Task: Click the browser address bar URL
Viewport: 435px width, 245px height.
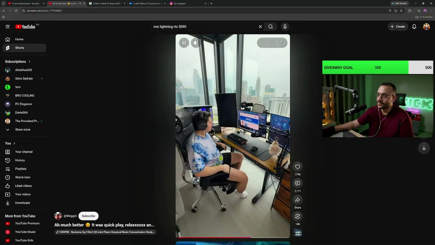Action: tap(44, 11)
